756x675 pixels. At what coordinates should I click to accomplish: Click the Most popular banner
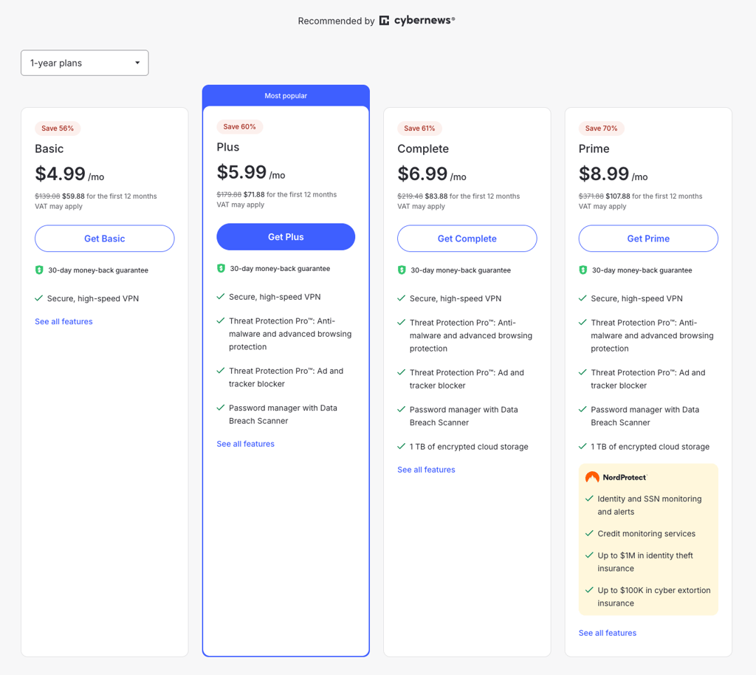point(286,95)
